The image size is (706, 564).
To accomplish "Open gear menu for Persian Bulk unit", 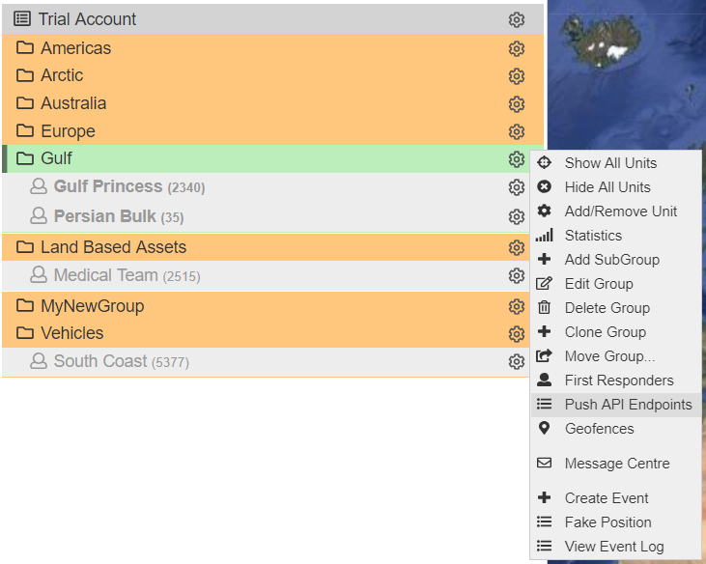I will [x=517, y=217].
